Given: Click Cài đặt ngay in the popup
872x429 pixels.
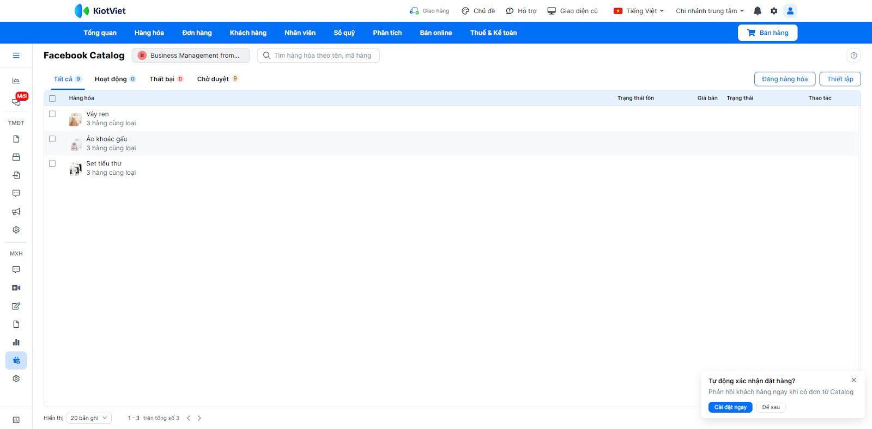Looking at the screenshot, I should 730,407.
